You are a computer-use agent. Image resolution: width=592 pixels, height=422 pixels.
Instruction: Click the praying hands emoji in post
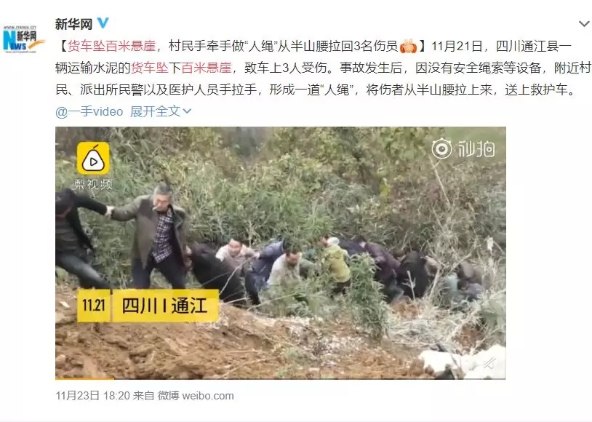coord(409,47)
